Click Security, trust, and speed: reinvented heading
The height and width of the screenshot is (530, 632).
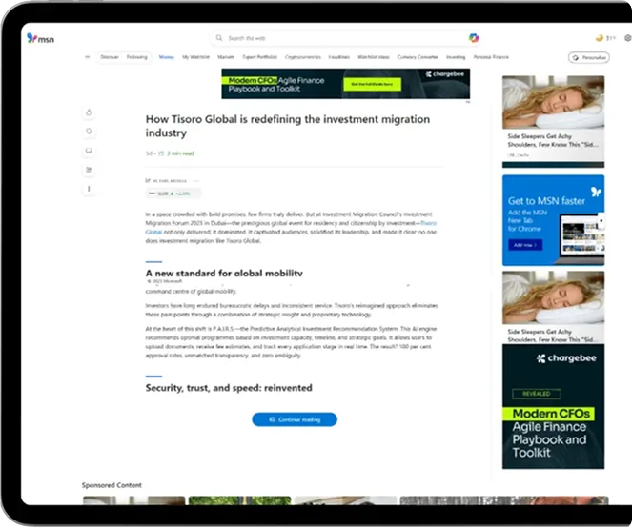point(229,388)
